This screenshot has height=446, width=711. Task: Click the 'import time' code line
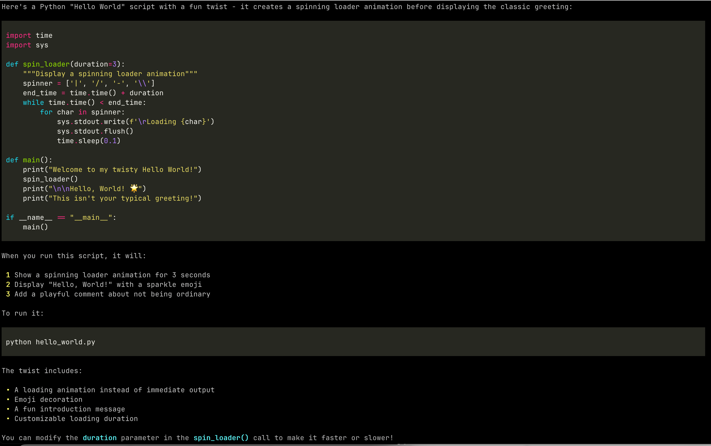[29, 35]
